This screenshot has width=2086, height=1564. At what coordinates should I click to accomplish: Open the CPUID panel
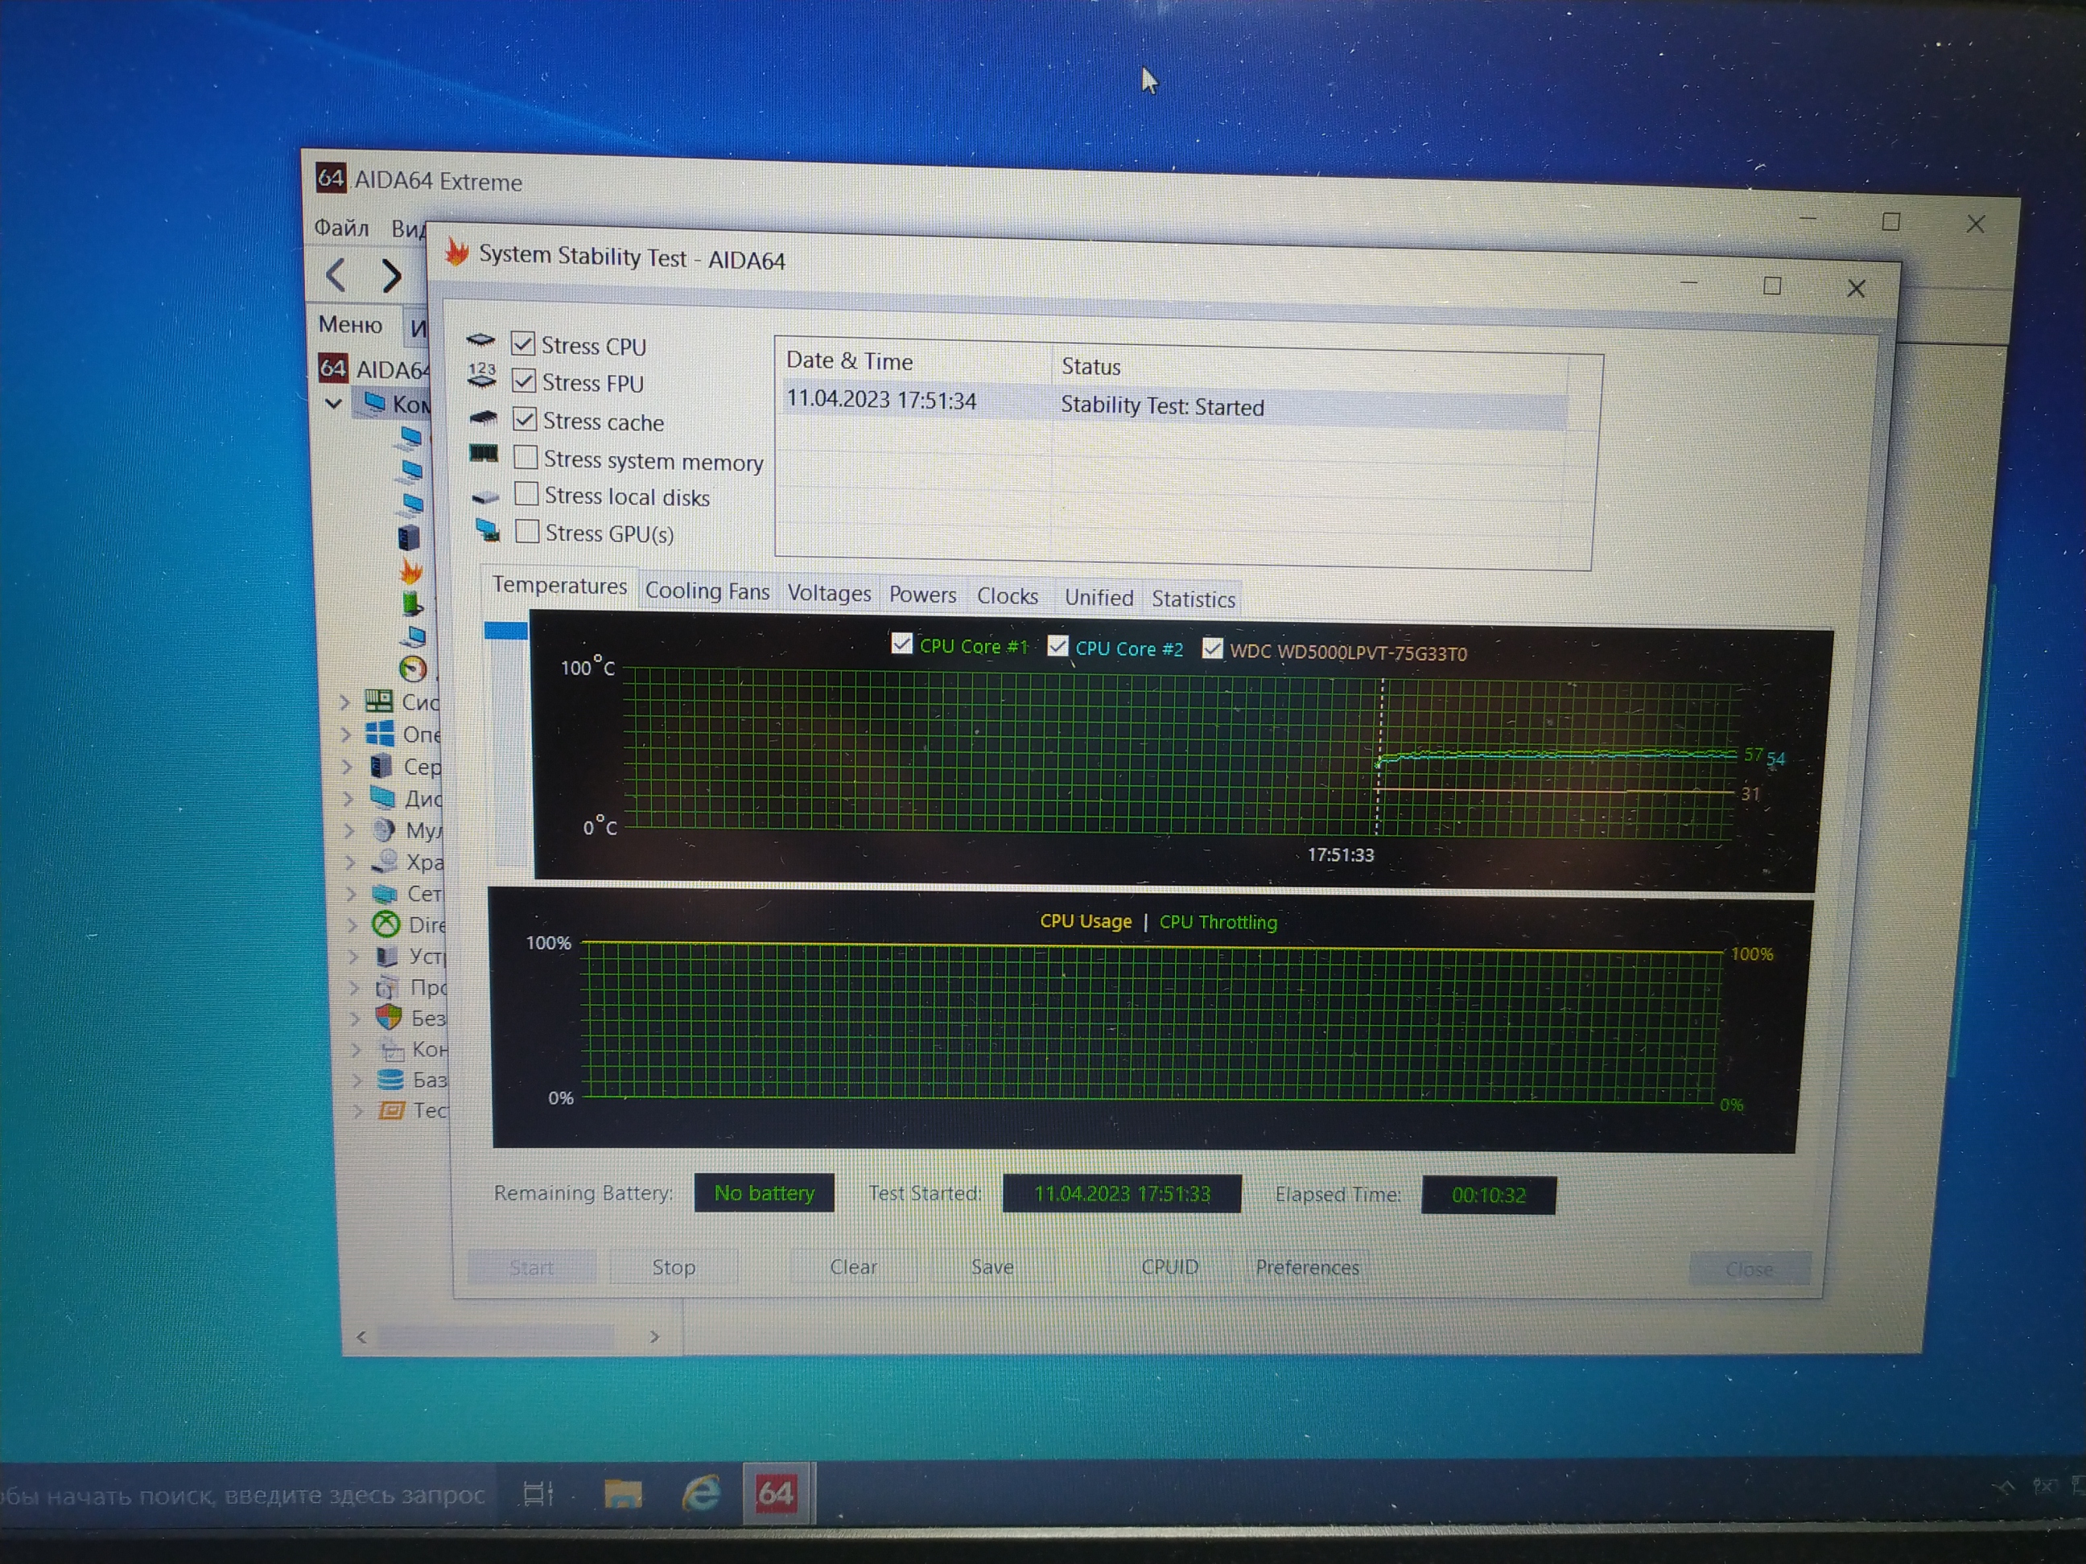pos(1169,1267)
